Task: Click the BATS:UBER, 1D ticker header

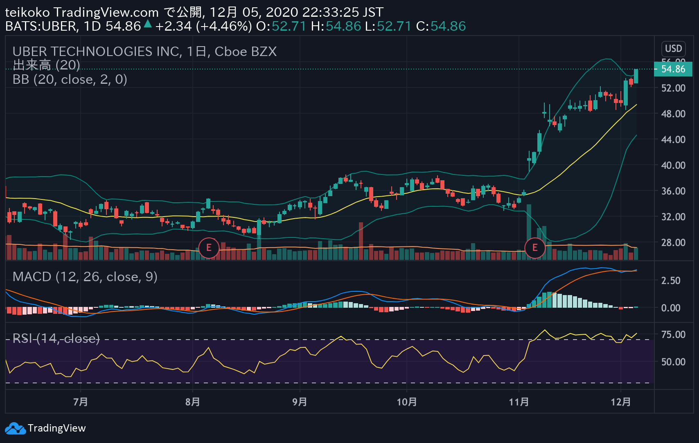Action: tap(53, 26)
